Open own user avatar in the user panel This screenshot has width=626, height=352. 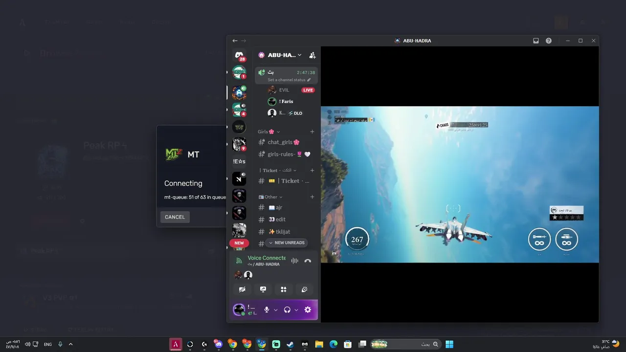tap(239, 309)
